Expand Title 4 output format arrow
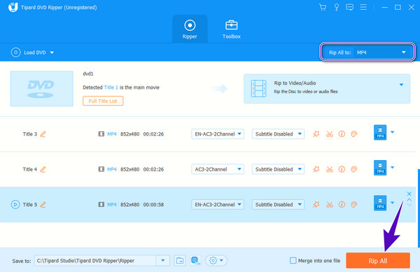The image size is (420, 272). (x=393, y=167)
